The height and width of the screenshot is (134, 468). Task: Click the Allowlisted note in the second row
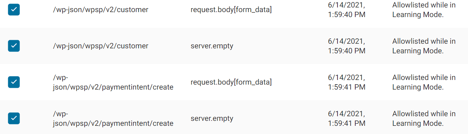(424, 46)
